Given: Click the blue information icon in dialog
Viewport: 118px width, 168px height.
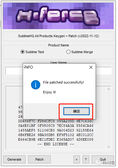Looking at the screenshot, I should point(36,85).
